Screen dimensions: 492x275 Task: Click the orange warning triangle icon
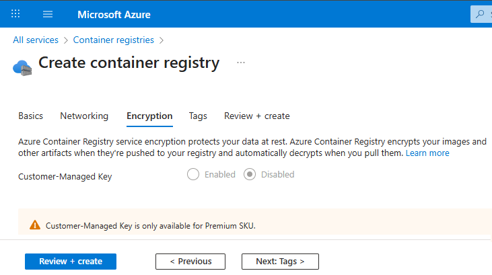[35, 225]
